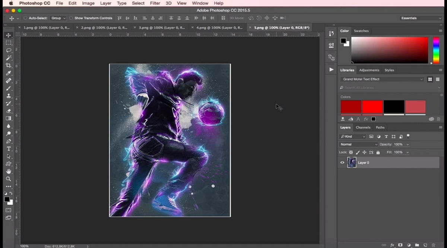Pick the bright red library color swatch
The image size is (447, 248).
372,107
